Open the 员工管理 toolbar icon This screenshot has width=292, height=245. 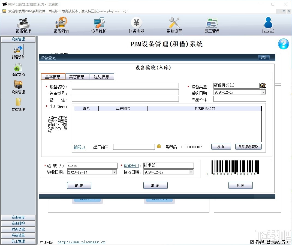tap(212, 25)
